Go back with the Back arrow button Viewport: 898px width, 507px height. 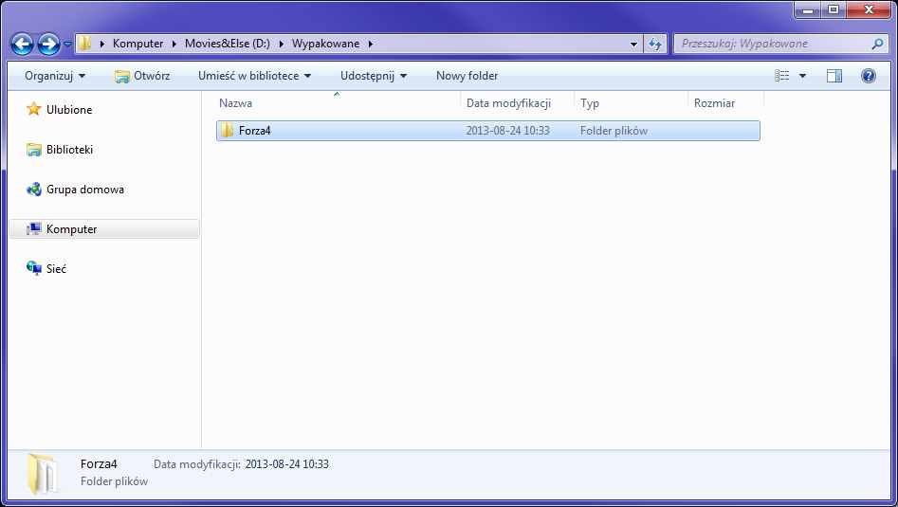tap(22, 44)
